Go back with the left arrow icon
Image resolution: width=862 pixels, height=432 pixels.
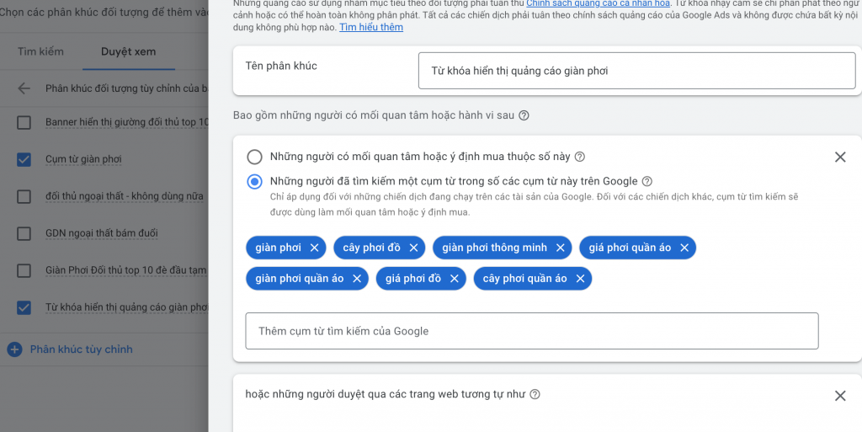coord(24,88)
